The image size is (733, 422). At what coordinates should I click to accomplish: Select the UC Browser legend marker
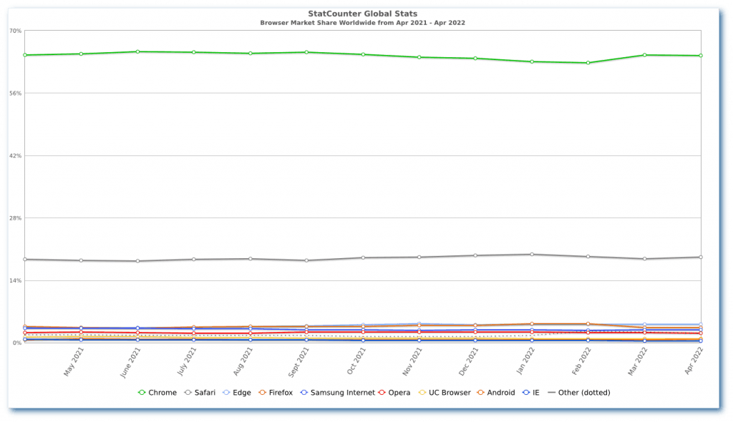coord(422,392)
